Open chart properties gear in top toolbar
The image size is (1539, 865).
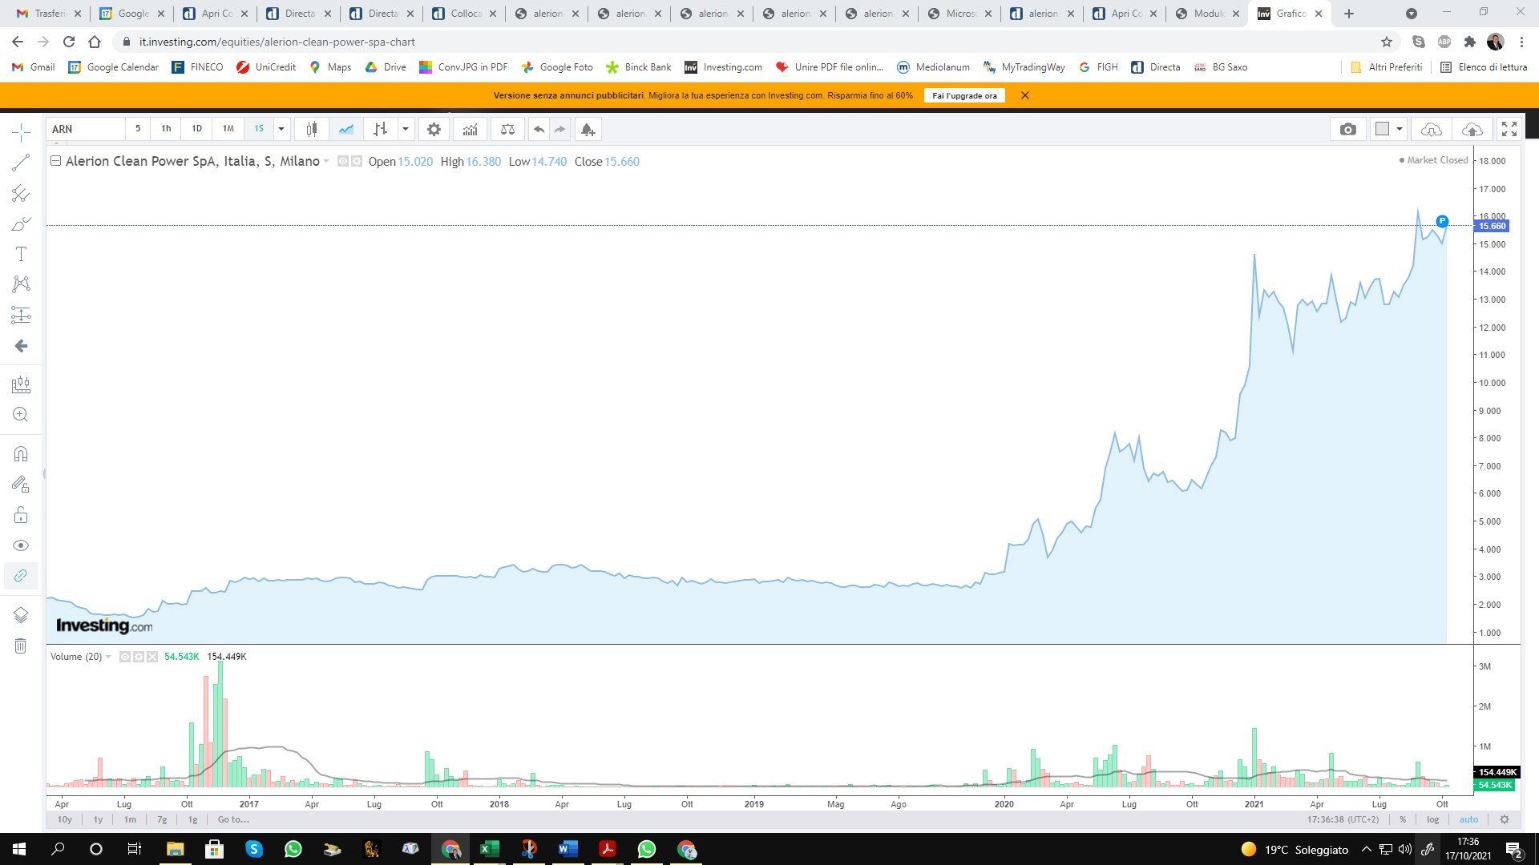(x=434, y=129)
